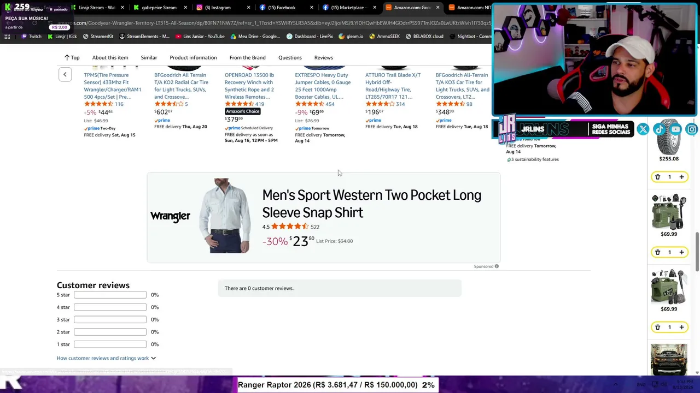Click the pickup truck thumbnail in cart sidebar
Screen dimensions: 700x393
[669, 360]
